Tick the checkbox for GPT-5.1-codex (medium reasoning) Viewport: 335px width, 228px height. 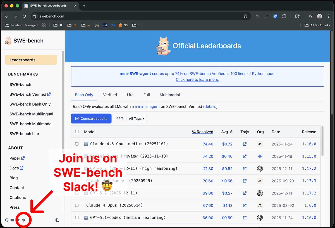tap(77, 218)
